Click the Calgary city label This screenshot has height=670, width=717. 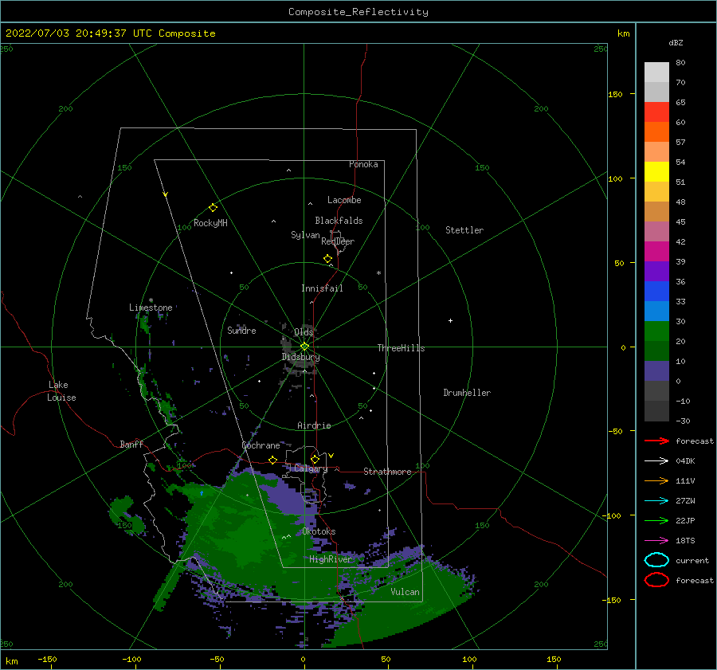pos(311,468)
